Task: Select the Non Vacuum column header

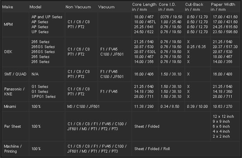Action: [x=78, y=7]
